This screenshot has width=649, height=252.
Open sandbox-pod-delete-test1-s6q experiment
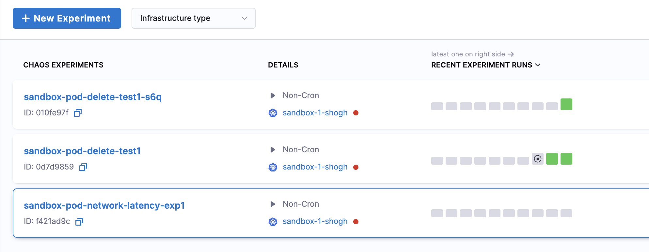(x=93, y=97)
